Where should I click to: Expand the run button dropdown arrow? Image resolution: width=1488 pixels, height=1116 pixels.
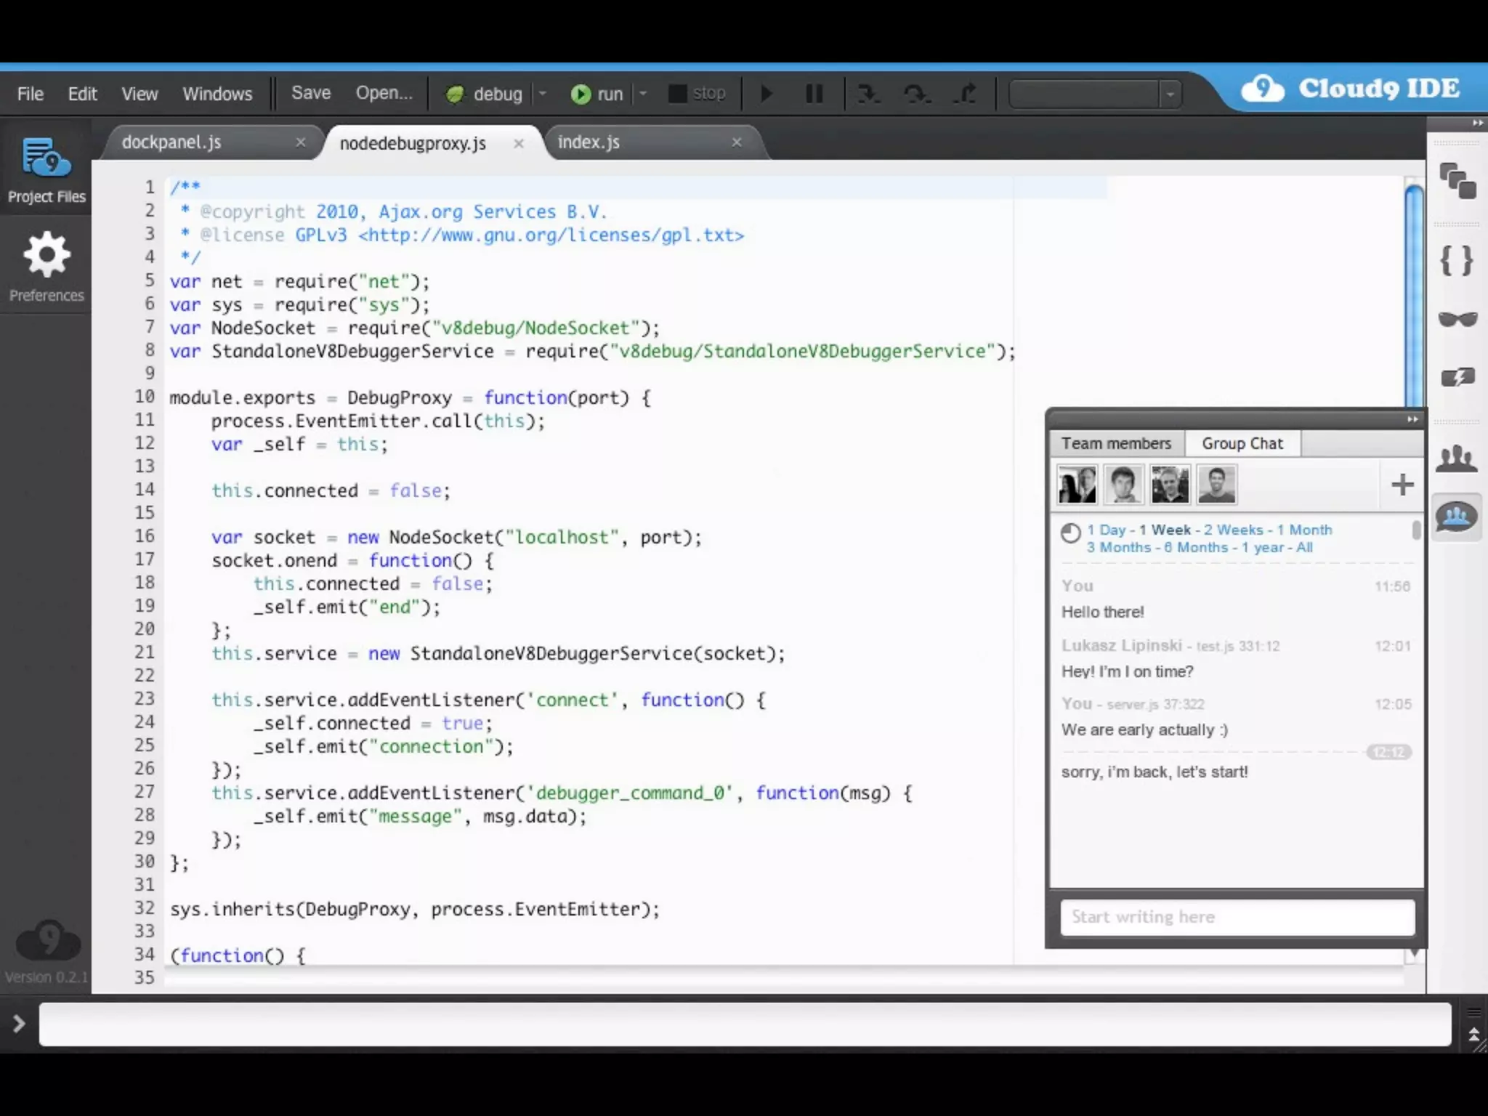pos(643,94)
